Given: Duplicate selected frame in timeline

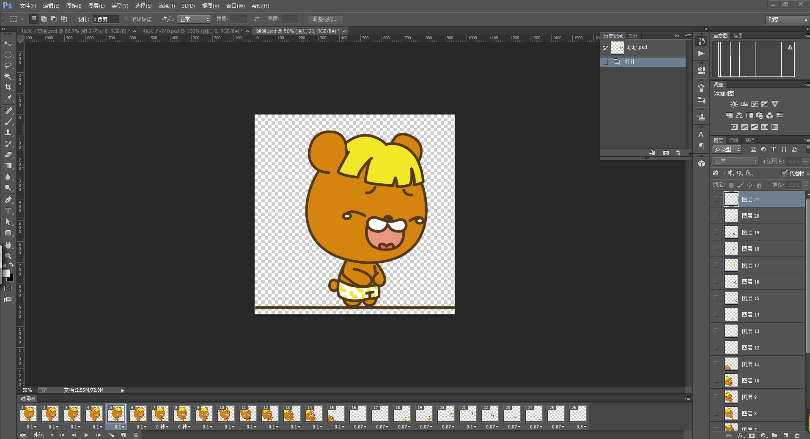Looking at the screenshot, I should pos(124,435).
